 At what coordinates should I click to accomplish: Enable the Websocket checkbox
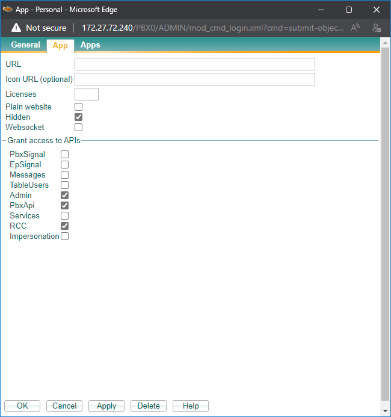coord(78,128)
